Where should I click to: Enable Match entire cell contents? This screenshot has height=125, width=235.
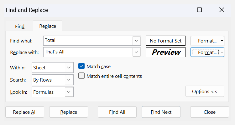(81, 76)
